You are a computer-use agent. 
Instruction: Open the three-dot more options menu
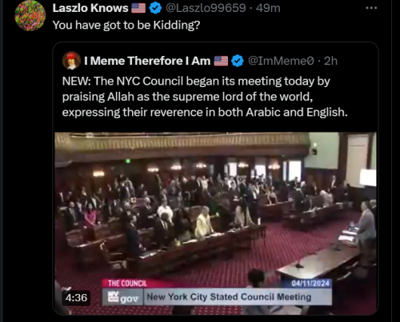(371, 8)
